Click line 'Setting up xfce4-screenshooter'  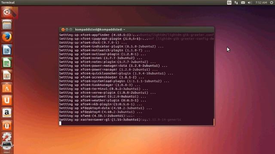(101, 77)
